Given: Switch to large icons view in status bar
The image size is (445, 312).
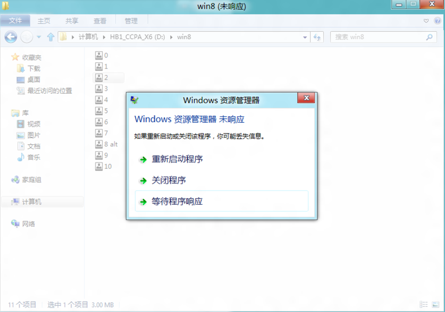Looking at the screenshot, I should (435, 304).
